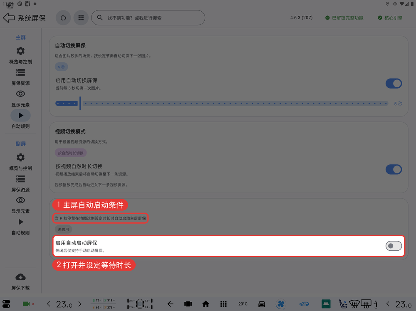Open the climate fan control

click(x=281, y=304)
